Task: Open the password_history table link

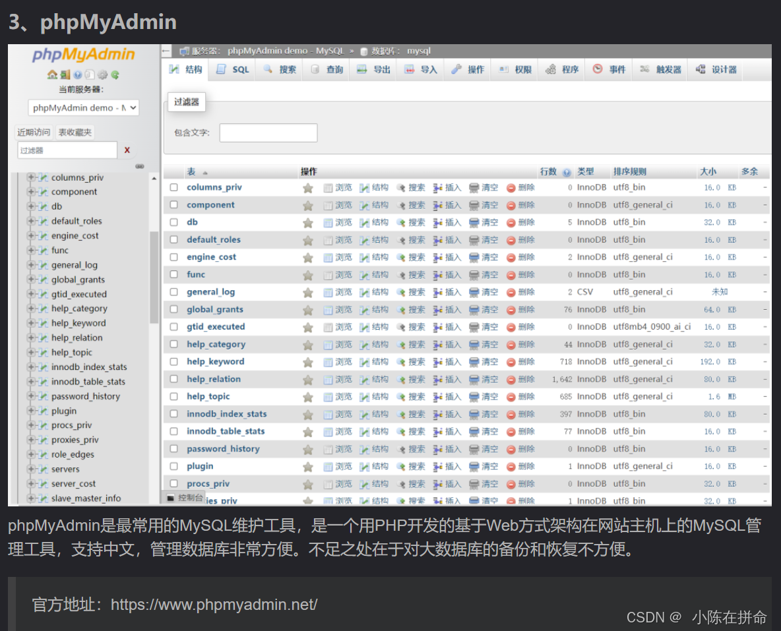Action: (223, 449)
